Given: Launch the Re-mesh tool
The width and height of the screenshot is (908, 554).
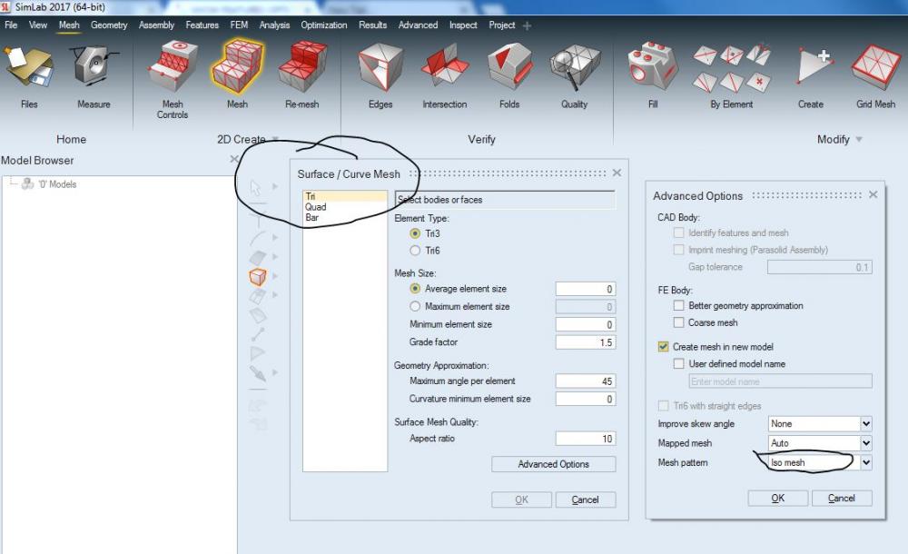Looking at the screenshot, I should (x=301, y=66).
